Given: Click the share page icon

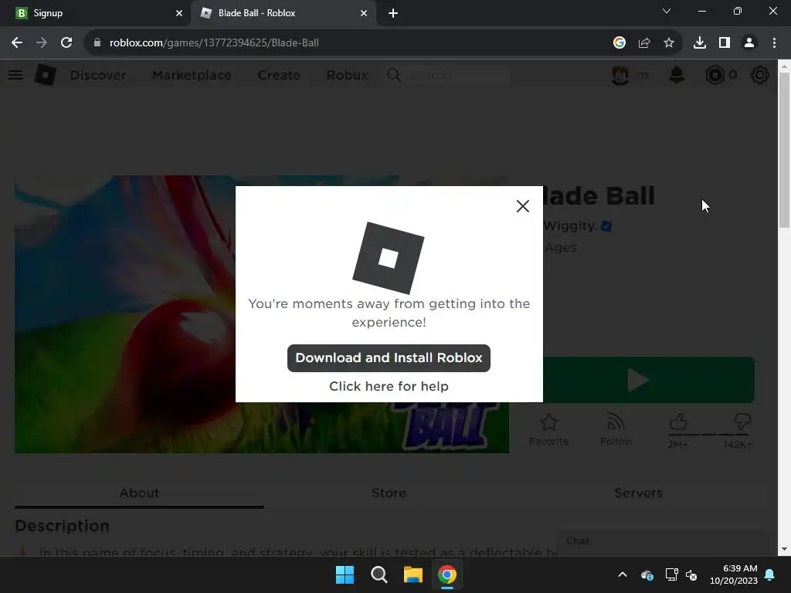Looking at the screenshot, I should tap(643, 43).
